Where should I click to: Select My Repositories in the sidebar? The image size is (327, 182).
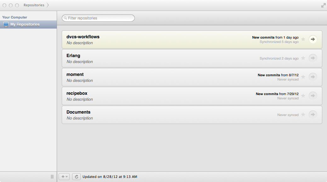click(x=28, y=24)
